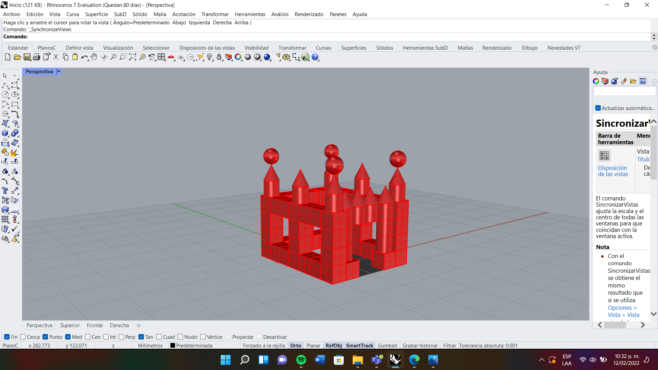Open the Perspectiva viewport dropdown arrow
658x370 pixels.
[x=59, y=72]
